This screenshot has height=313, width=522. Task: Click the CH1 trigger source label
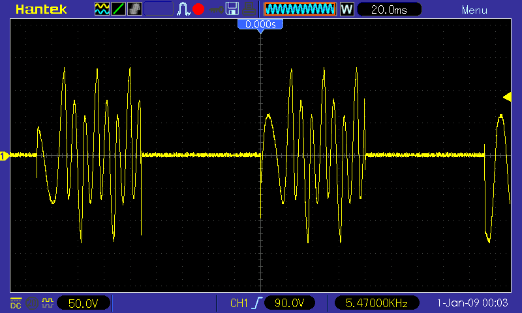pyautogui.click(x=239, y=303)
